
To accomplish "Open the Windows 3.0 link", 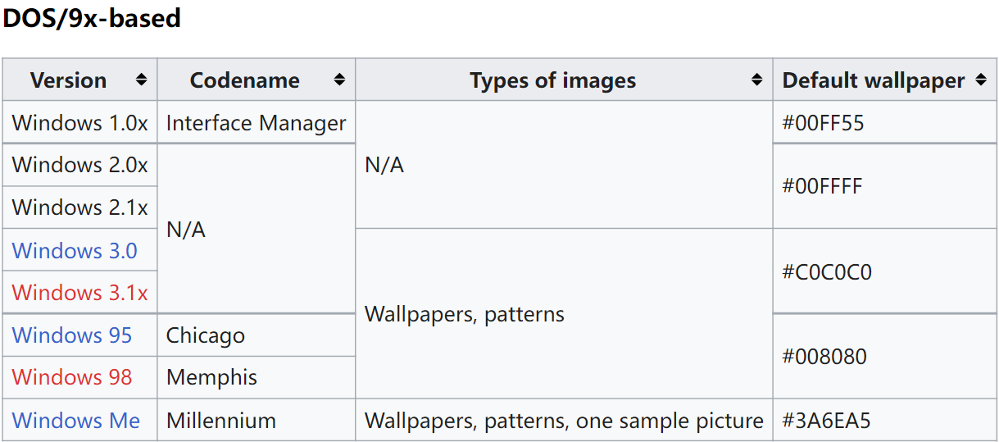I will 75,250.
